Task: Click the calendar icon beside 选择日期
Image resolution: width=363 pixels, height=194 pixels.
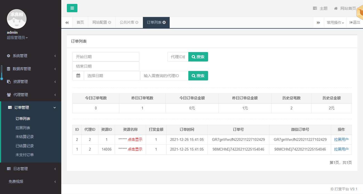Action: click(x=78, y=76)
